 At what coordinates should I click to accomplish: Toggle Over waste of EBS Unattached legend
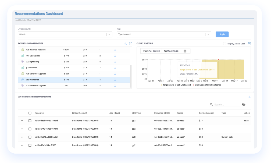tap(207, 85)
